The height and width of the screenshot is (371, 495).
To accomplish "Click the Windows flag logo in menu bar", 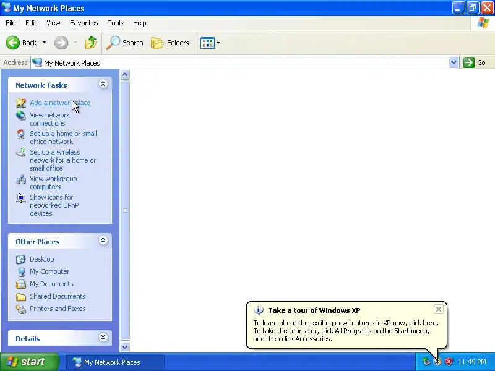I will [x=483, y=23].
